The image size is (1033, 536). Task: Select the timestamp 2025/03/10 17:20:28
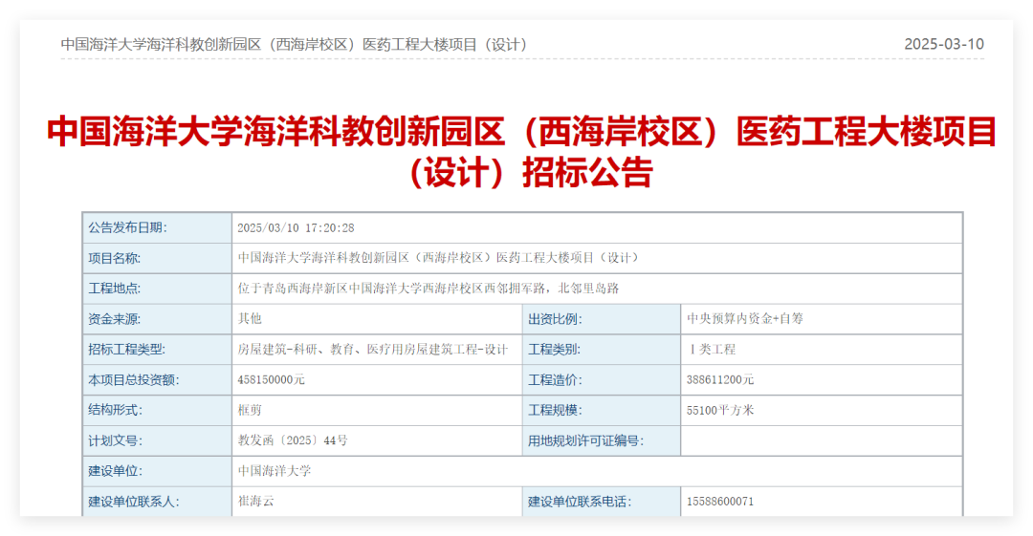pos(296,227)
